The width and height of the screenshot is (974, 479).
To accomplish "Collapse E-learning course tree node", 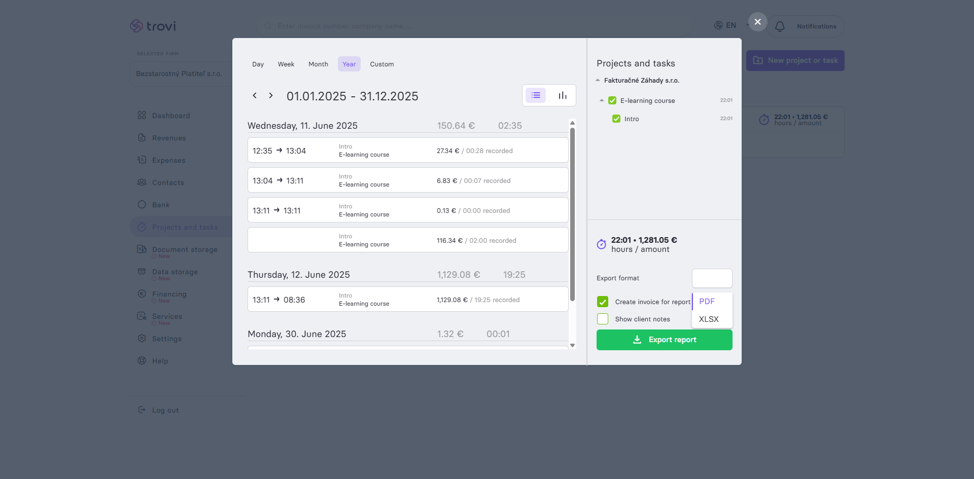I will [602, 100].
